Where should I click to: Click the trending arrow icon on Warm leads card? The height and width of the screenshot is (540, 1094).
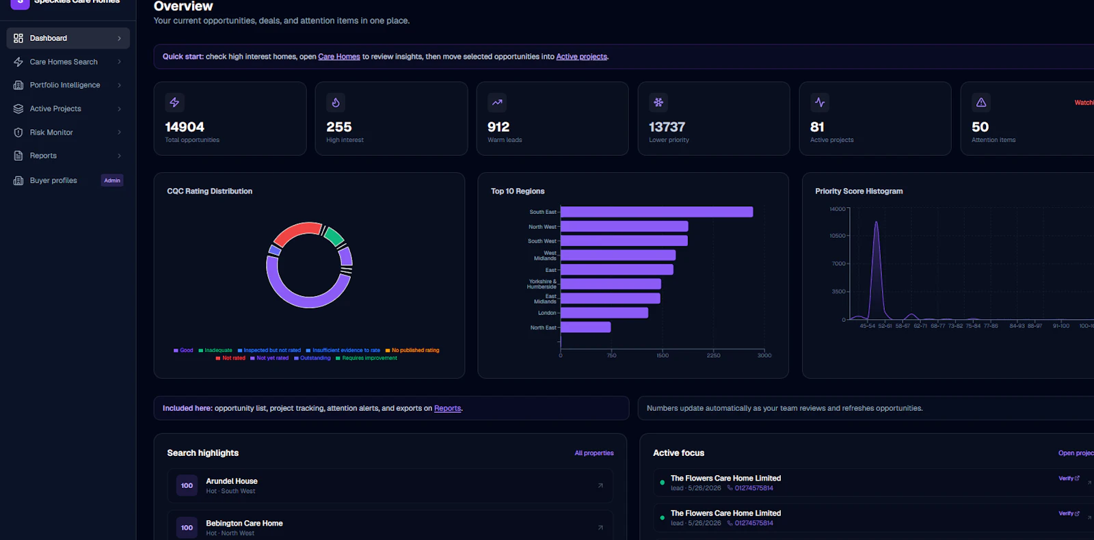(x=497, y=103)
